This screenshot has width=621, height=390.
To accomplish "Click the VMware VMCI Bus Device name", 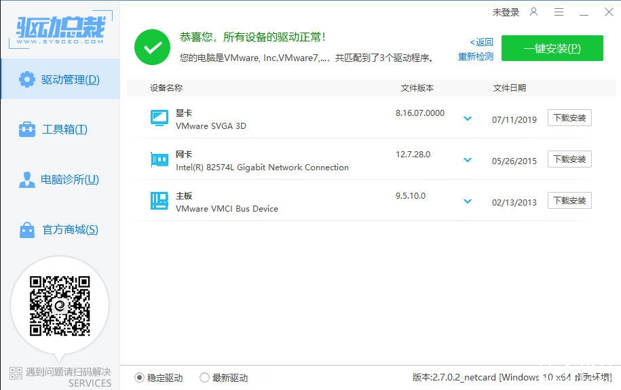I will [x=227, y=209].
